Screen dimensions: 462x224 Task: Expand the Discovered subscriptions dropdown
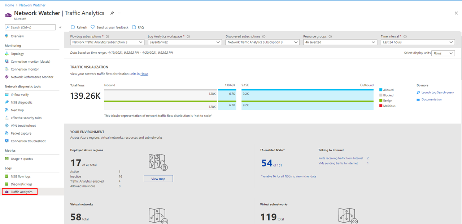coord(262,42)
